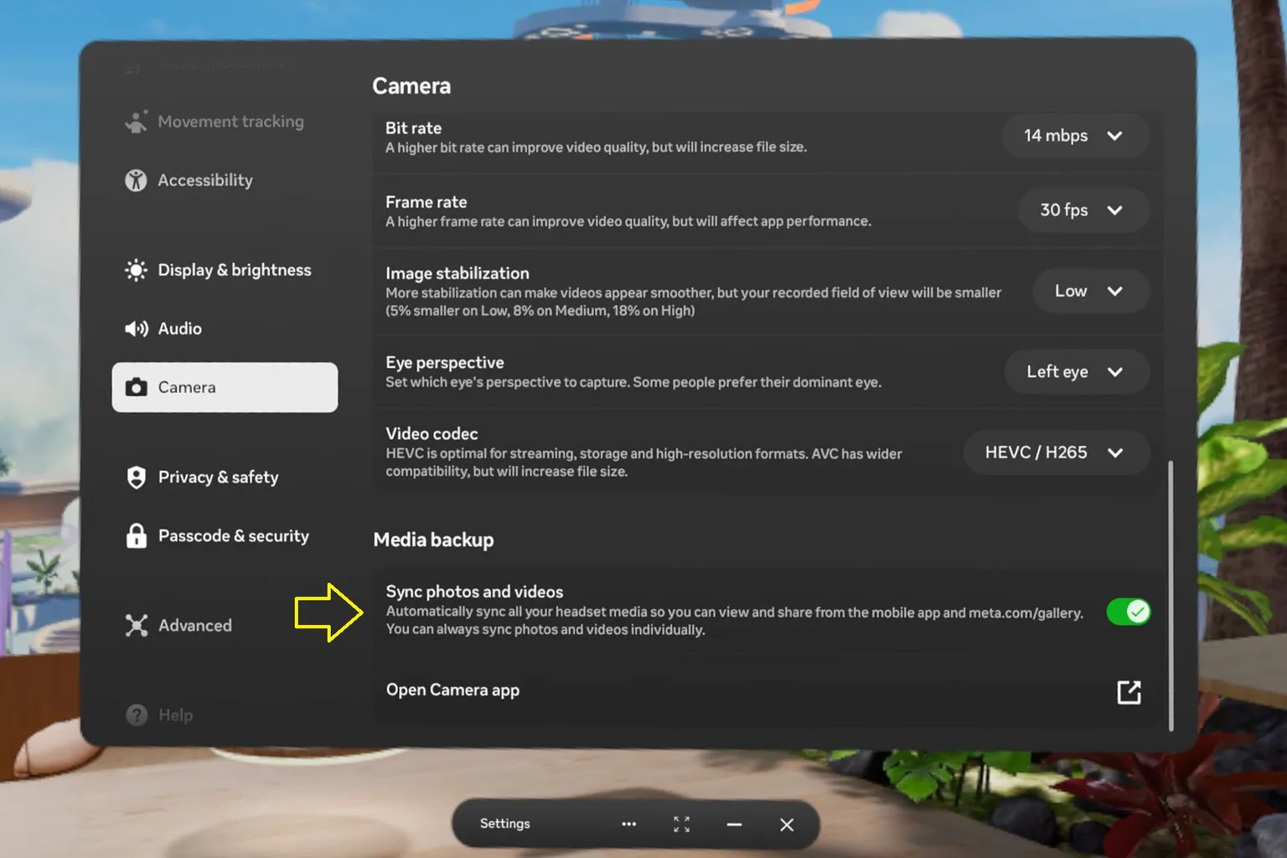Click the Video codec label

tap(432, 434)
